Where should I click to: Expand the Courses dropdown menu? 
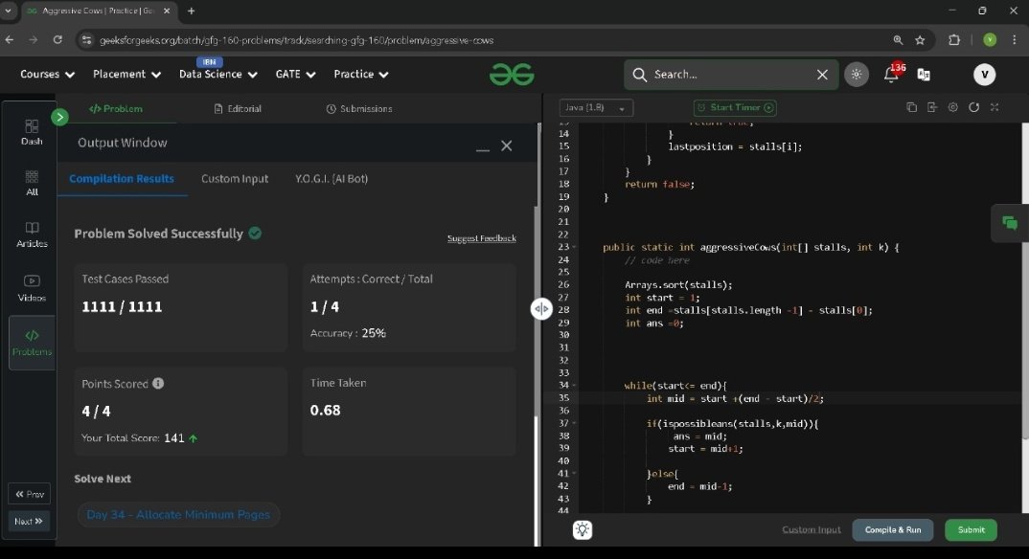pos(47,74)
